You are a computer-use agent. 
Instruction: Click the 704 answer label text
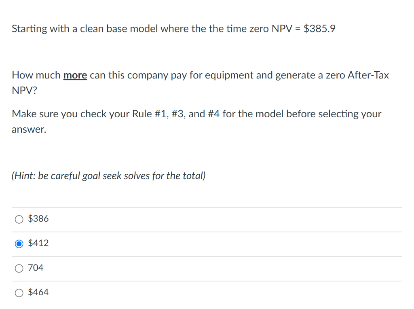tap(36, 268)
